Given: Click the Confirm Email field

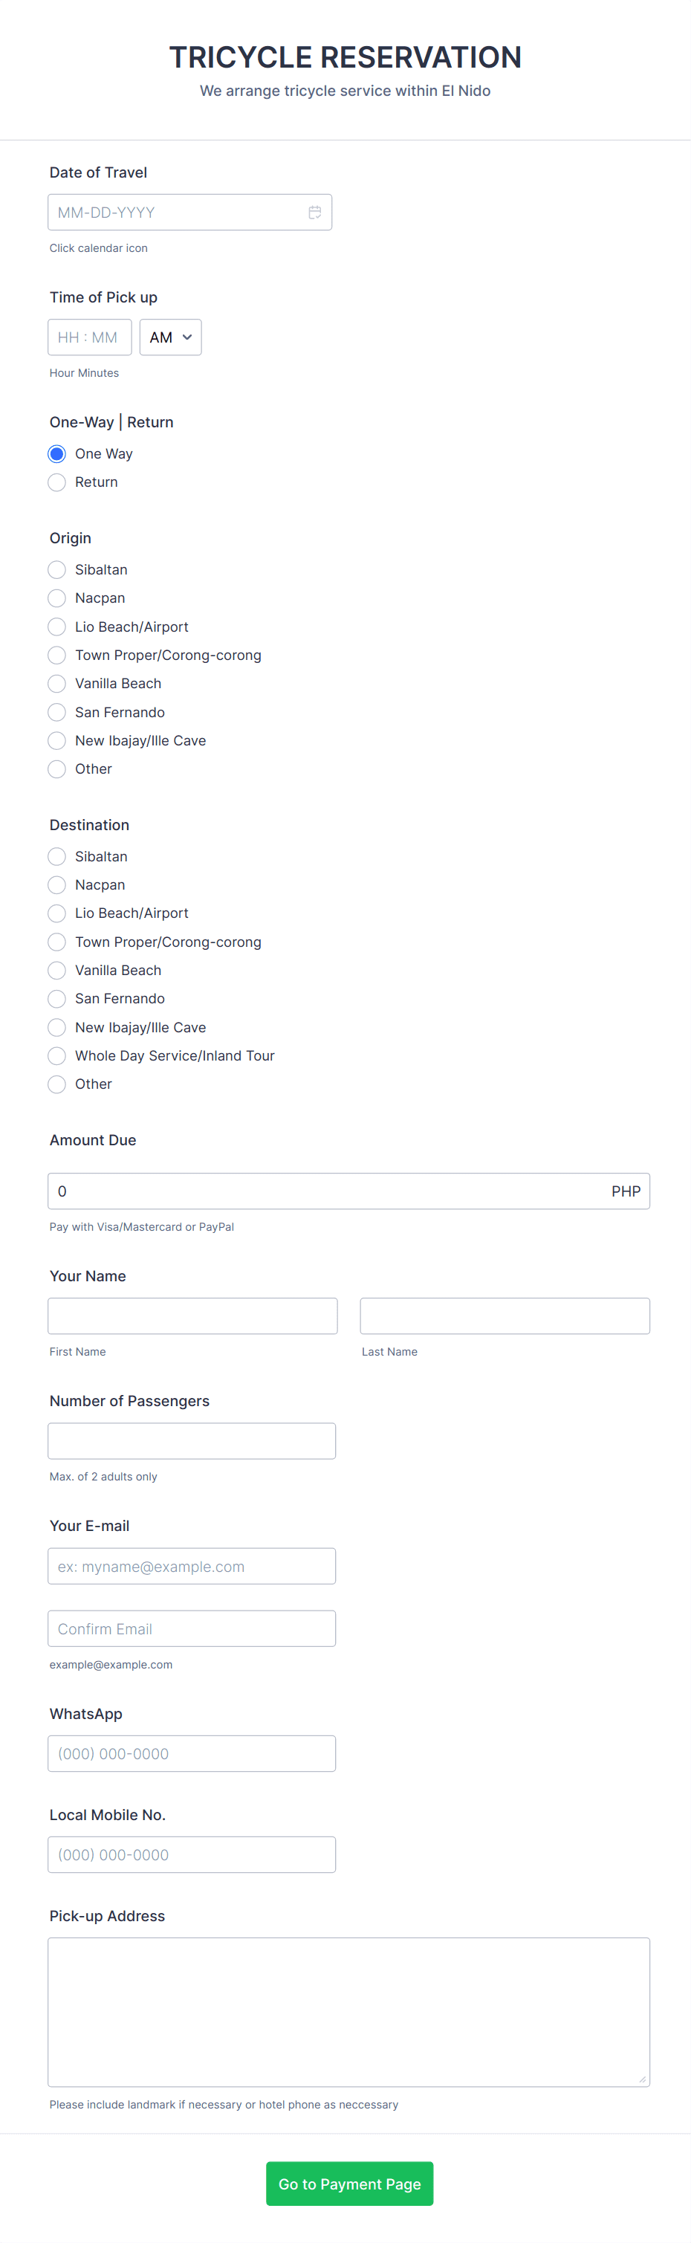Looking at the screenshot, I should pos(192,1628).
